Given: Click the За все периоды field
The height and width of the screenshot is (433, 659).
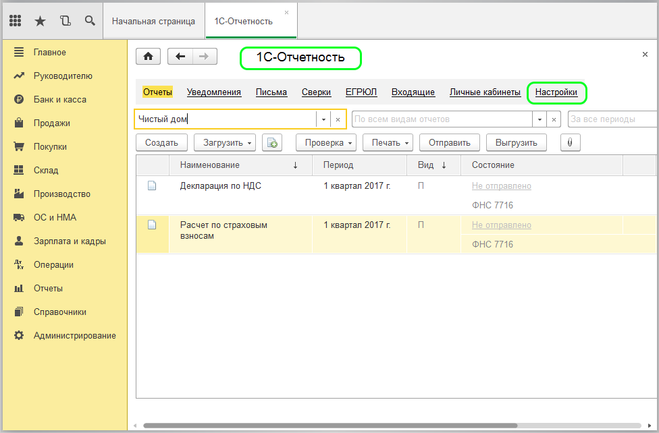Looking at the screenshot, I should click(x=613, y=119).
